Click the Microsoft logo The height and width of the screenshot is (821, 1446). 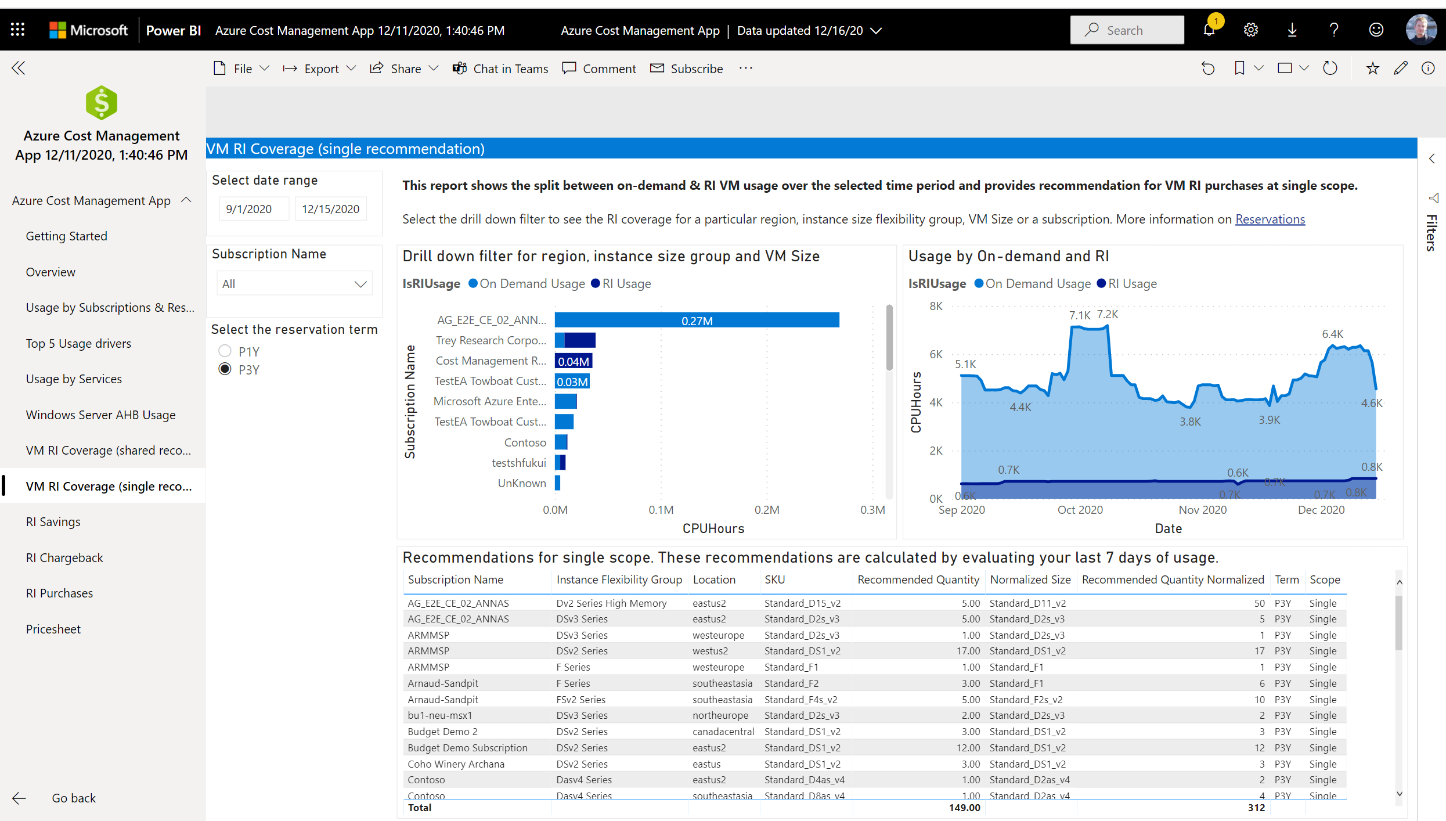[89, 30]
